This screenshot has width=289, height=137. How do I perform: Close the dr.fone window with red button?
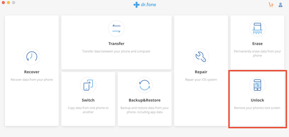coord(3,3)
